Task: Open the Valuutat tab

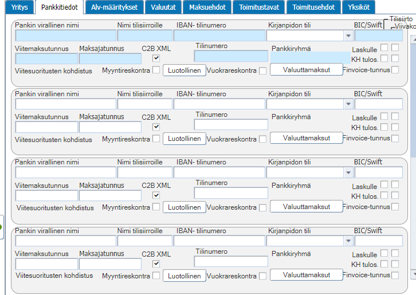Action: [x=163, y=7]
